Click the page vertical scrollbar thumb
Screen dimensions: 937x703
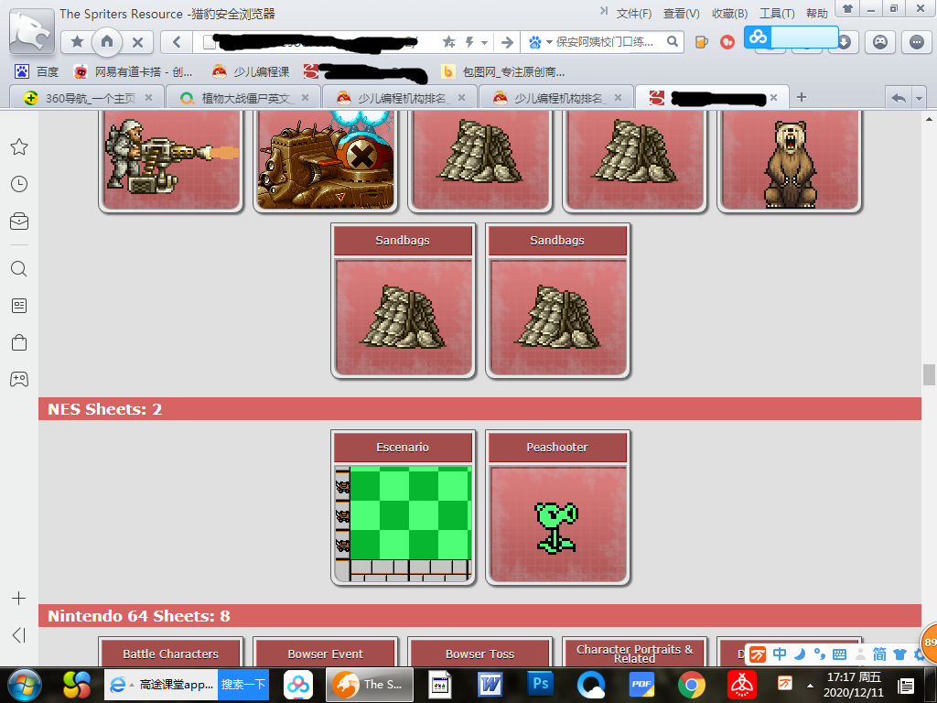(929, 375)
